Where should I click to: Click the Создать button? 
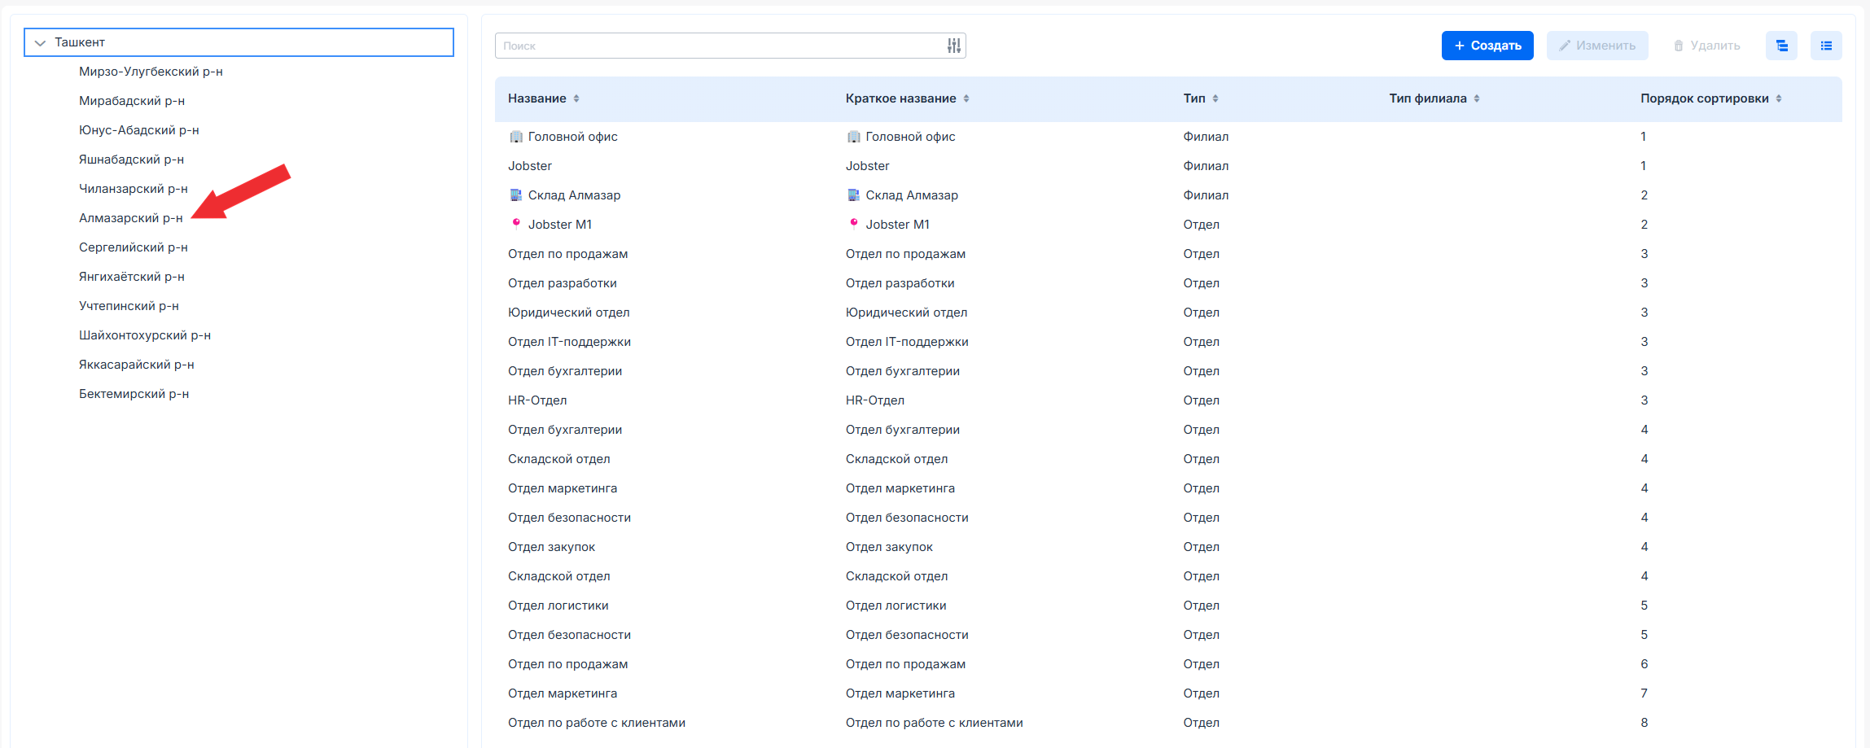tap(1487, 46)
